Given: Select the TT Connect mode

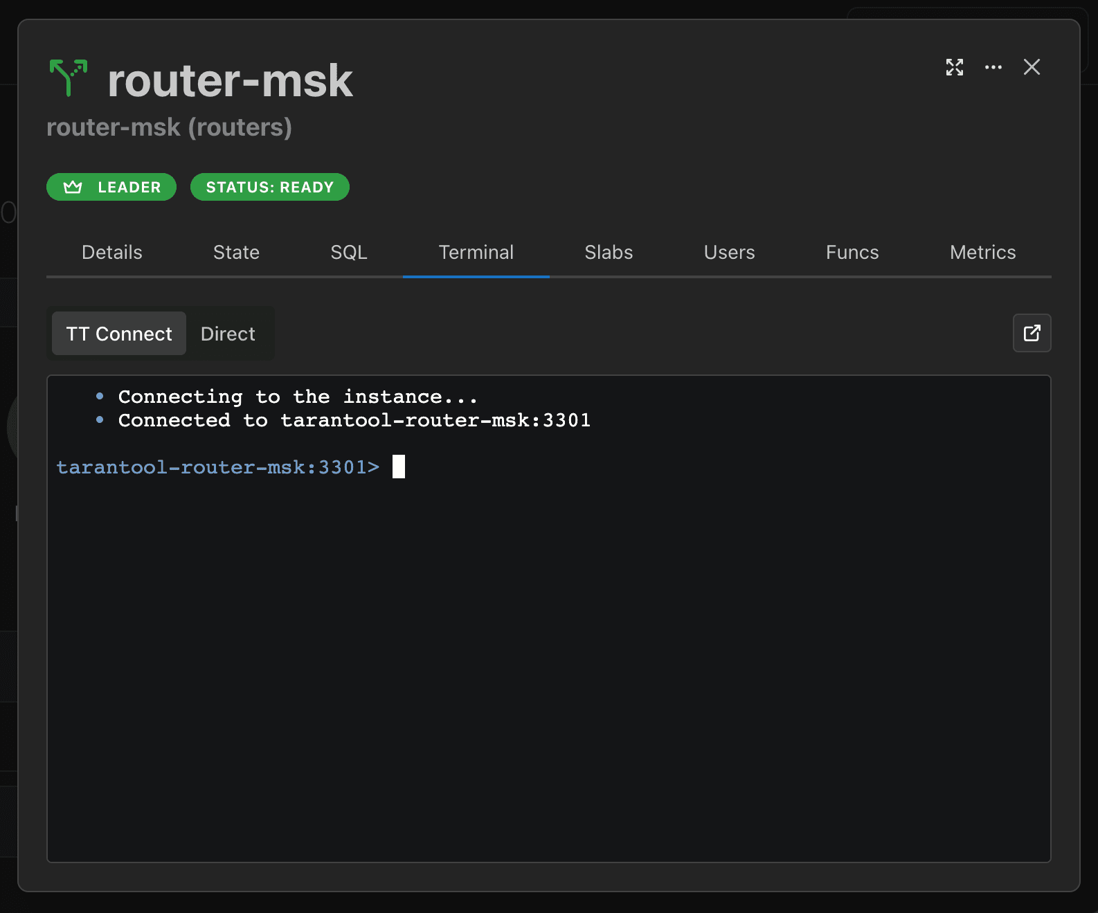Looking at the screenshot, I should 119,334.
